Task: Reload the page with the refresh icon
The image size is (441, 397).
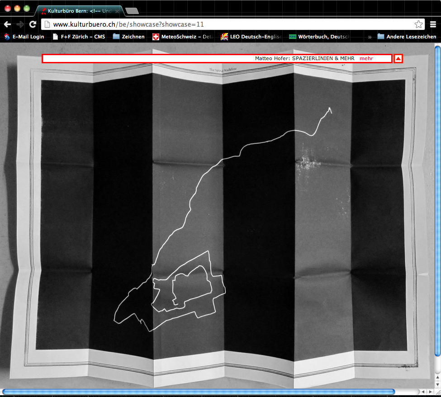Action: click(x=33, y=24)
